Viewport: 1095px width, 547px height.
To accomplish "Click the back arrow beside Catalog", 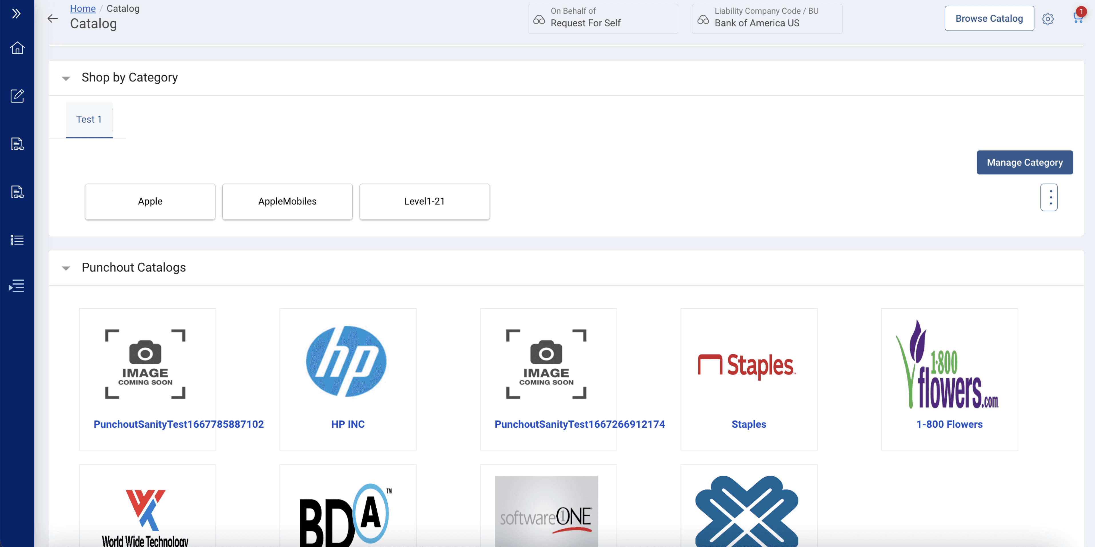I will pos(53,18).
